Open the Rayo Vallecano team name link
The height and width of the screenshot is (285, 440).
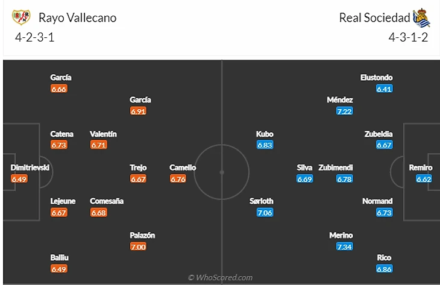pyautogui.click(x=77, y=17)
